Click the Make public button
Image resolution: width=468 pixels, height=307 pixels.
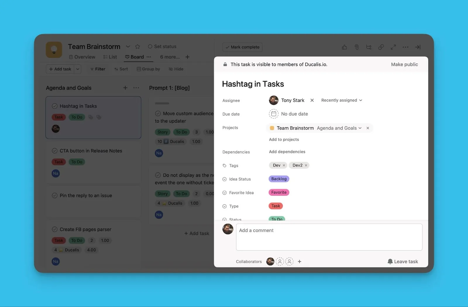[x=404, y=64]
